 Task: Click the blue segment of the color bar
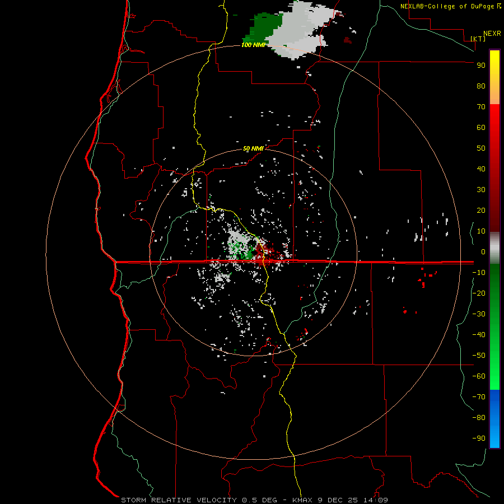pyautogui.click(x=494, y=419)
